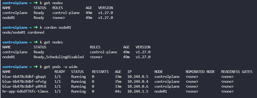Click pod name blue-6b478c8dbf-gbqqt

[24, 77]
